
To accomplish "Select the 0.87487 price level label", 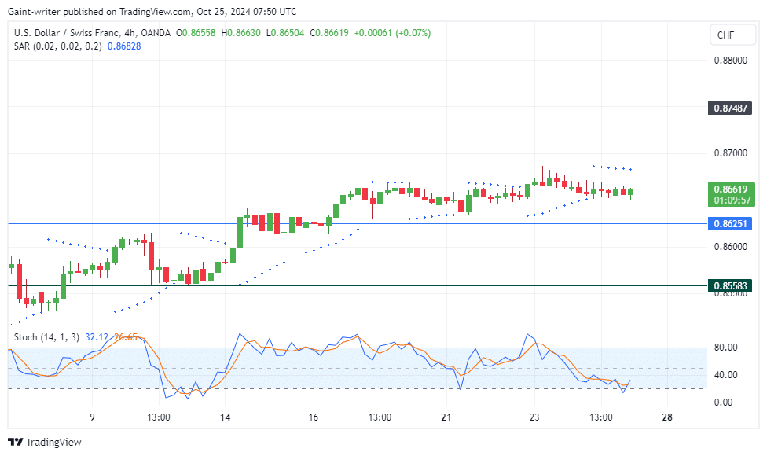I will coord(730,108).
